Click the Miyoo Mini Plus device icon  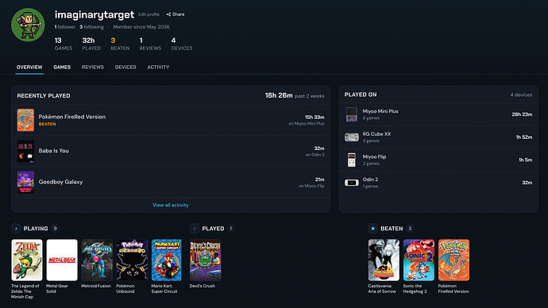click(352, 114)
